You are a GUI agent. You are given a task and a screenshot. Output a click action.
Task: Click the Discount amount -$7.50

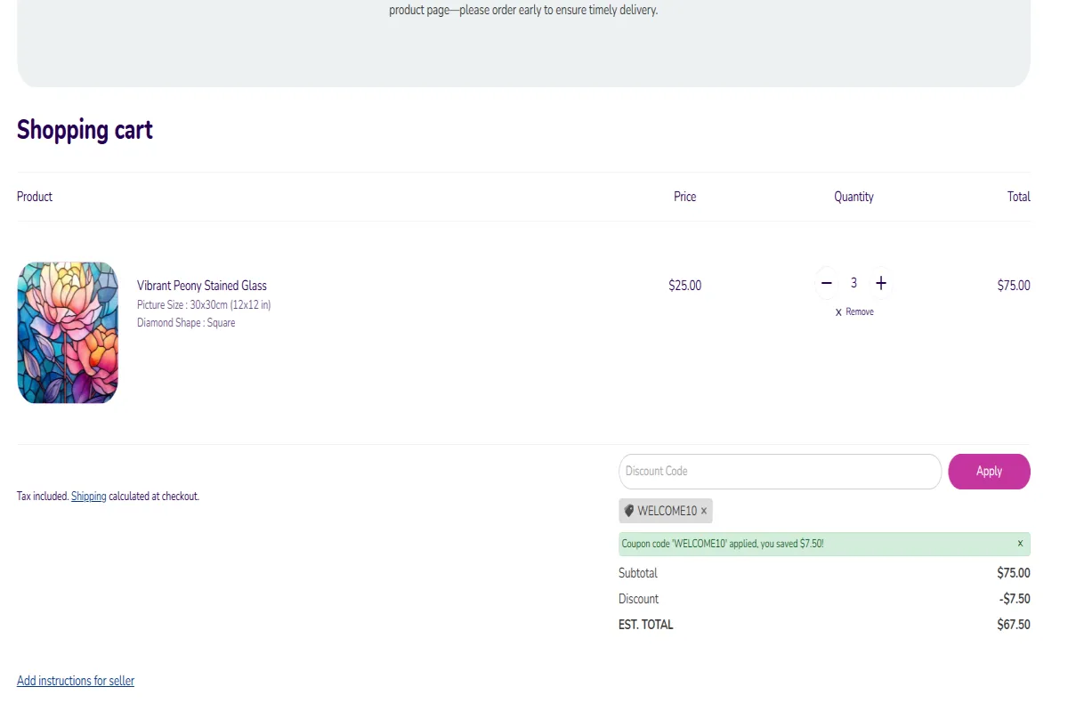coord(1015,599)
